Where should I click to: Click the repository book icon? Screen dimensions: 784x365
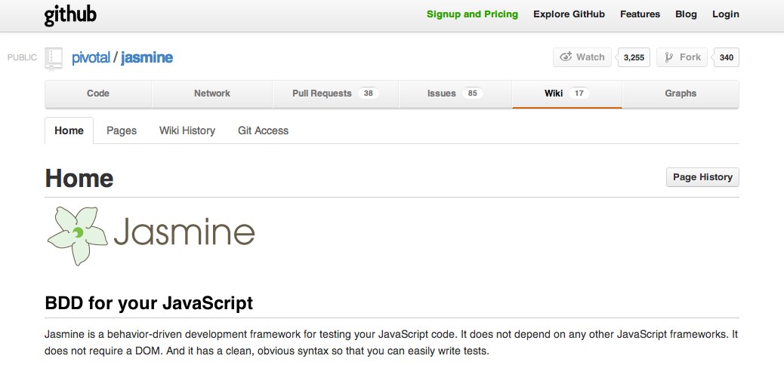tap(54, 59)
